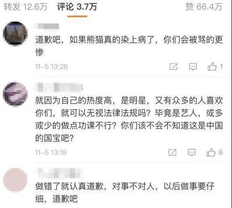
Task: Open the comment starting 道歉吧，如果熊猫
Action: pos(129,46)
